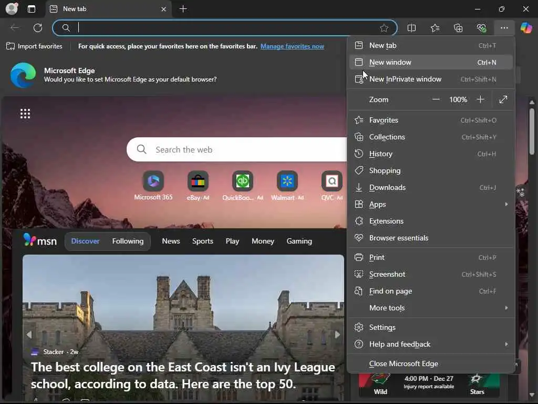Viewport: 538px width, 404px height.
Task: Click Import favorites button
Action: 34,46
